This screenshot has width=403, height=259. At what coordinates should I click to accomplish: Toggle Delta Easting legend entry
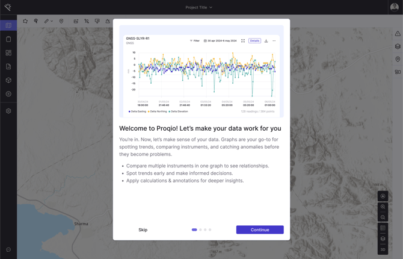(x=137, y=111)
